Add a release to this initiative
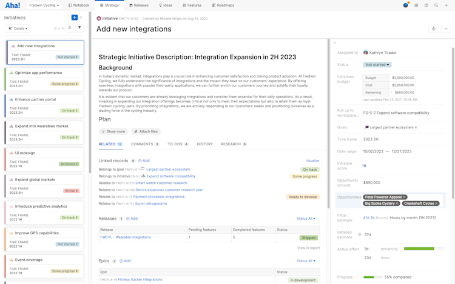This screenshot has height=284, width=455. tap(132, 219)
